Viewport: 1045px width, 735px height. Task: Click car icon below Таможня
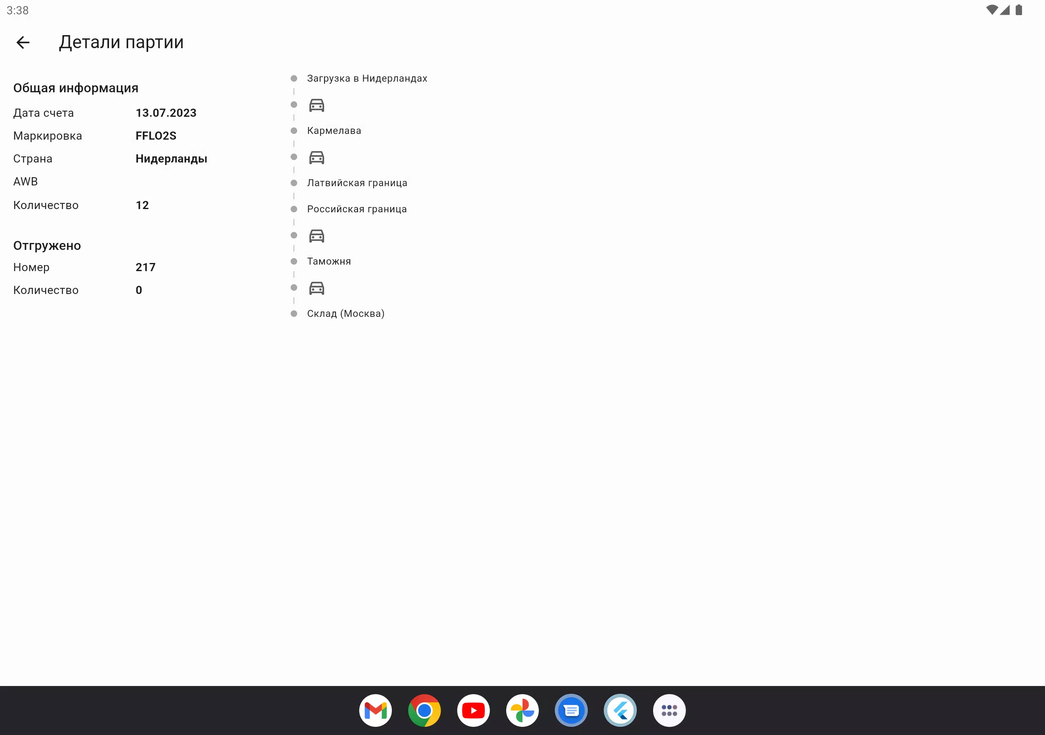click(316, 288)
